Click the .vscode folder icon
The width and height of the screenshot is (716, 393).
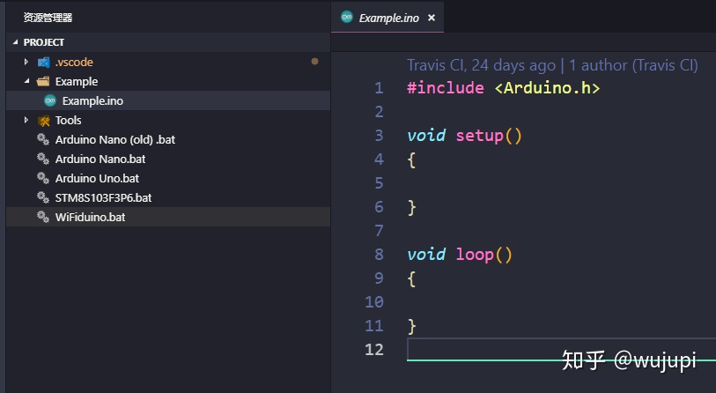[x=44, y=63]
